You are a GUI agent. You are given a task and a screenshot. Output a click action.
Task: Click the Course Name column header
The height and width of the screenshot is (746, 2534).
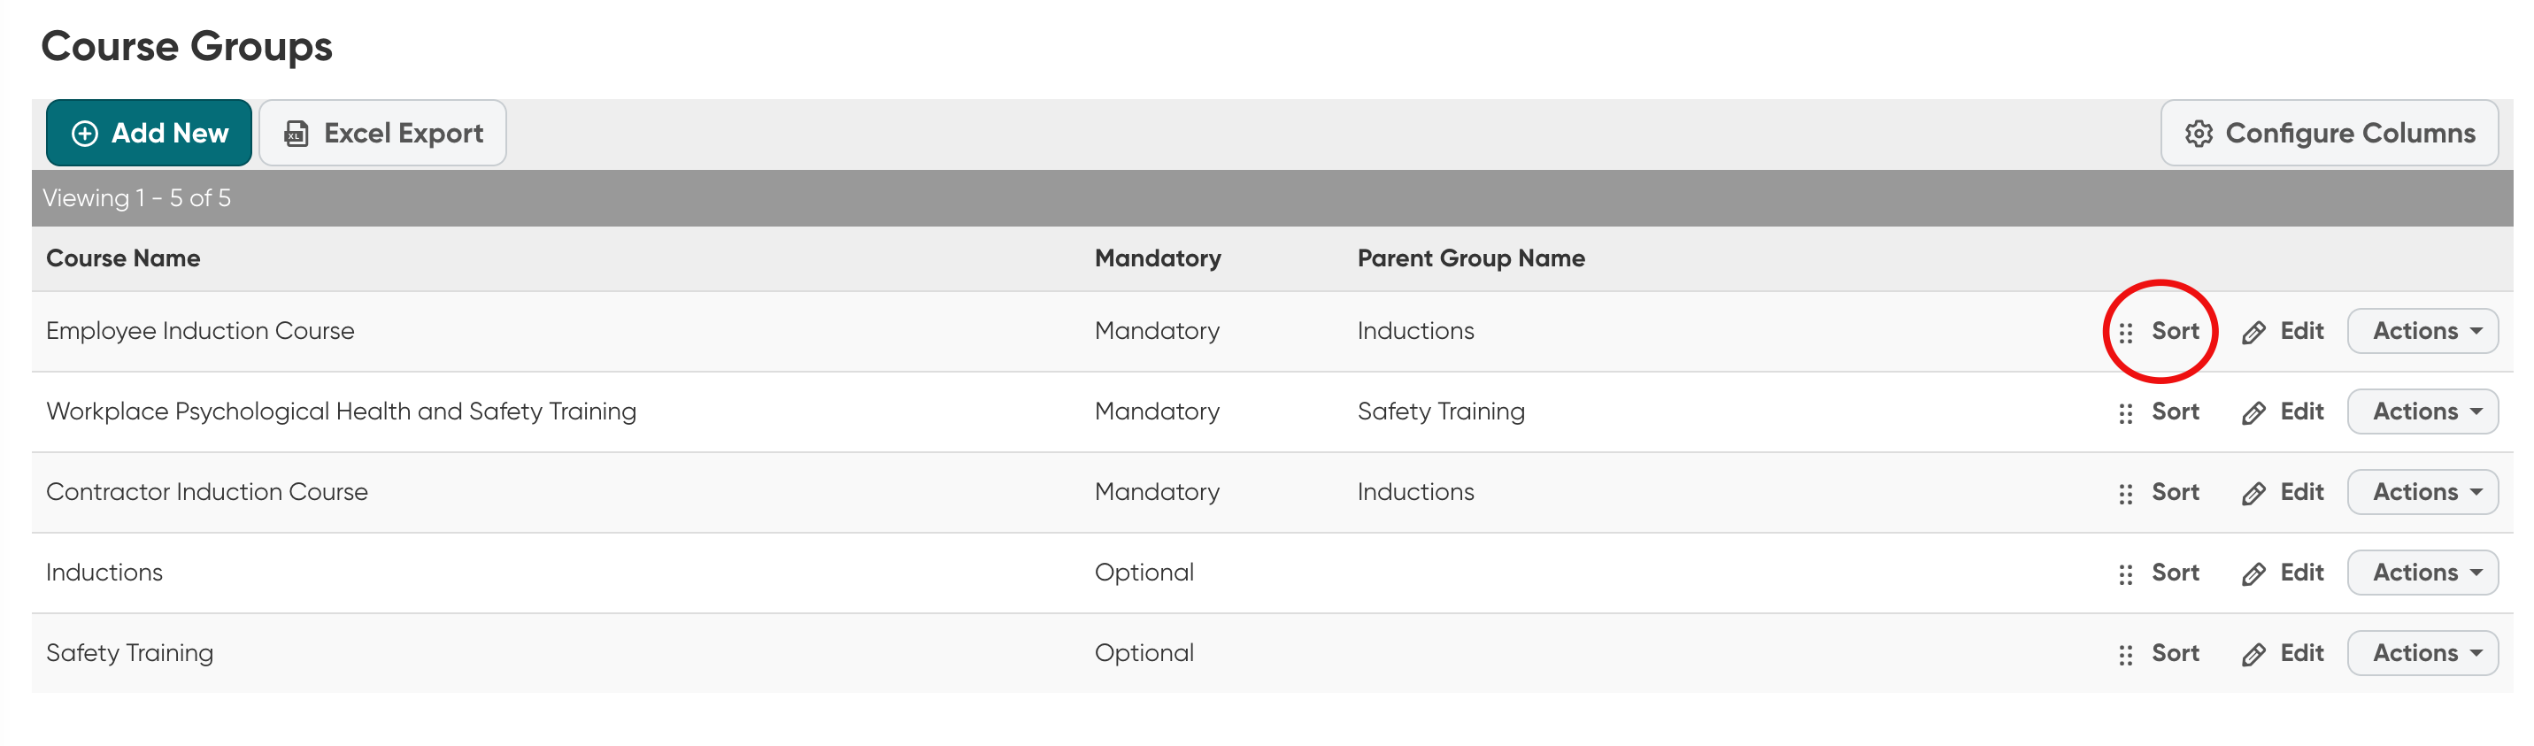pyautogui.click(x=123, y=258)
